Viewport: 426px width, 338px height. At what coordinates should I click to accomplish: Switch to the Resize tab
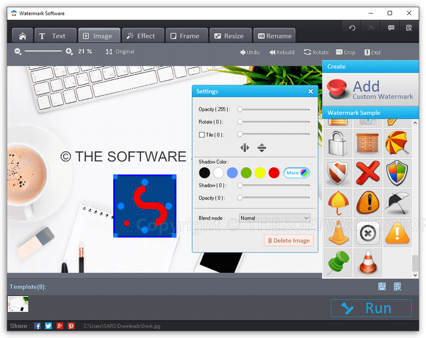[x=230, y=36]
